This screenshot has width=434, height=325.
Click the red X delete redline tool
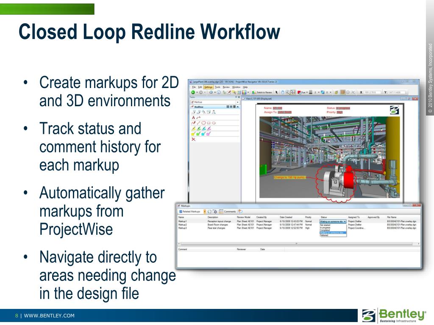tap(193, 139)
